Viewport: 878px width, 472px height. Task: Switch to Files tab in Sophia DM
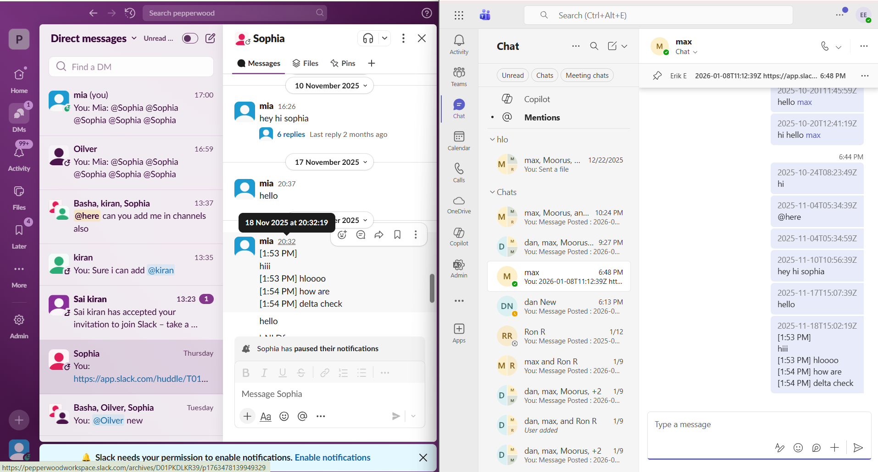coord(306,63)
